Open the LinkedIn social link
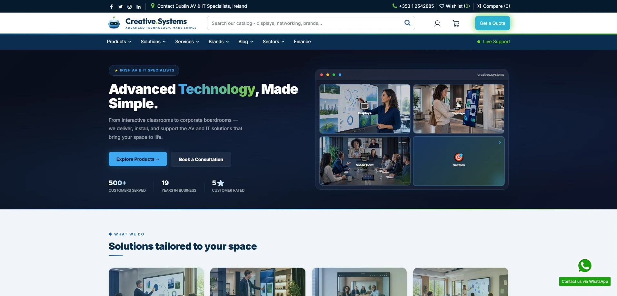The image size is (617, 296). pos(139,6)
